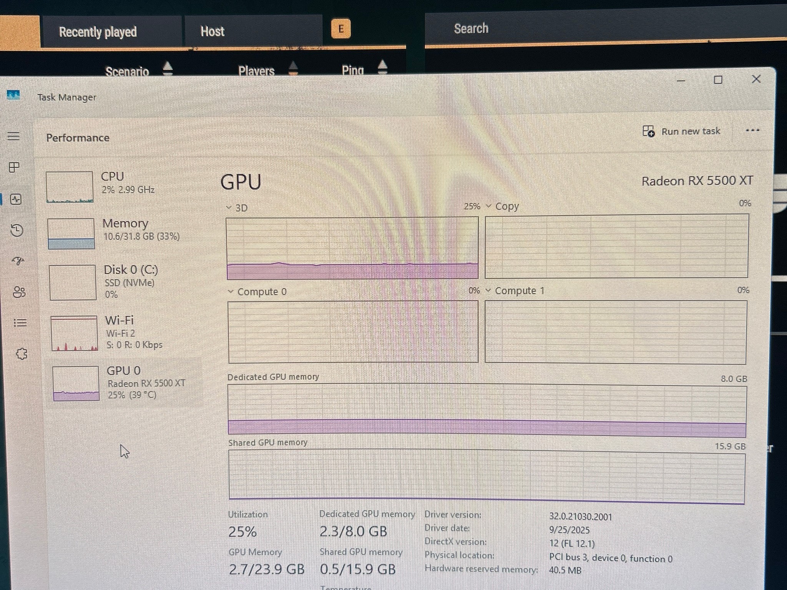The image size is (787, 590).
Task: Click the Wi-Fi entry label
Action: tap(120, 320)
